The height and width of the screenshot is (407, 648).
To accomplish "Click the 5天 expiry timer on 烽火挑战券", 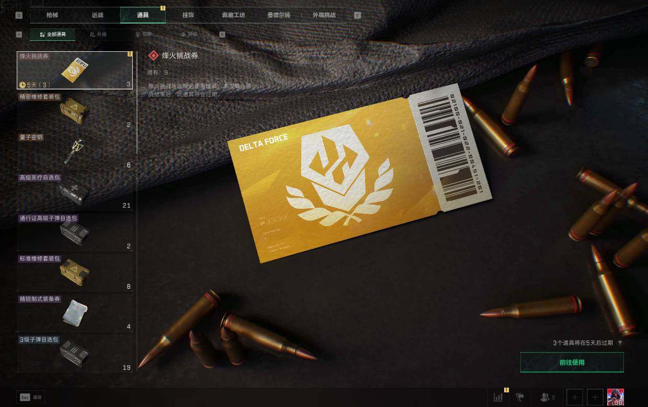I will tap(35, 84).
